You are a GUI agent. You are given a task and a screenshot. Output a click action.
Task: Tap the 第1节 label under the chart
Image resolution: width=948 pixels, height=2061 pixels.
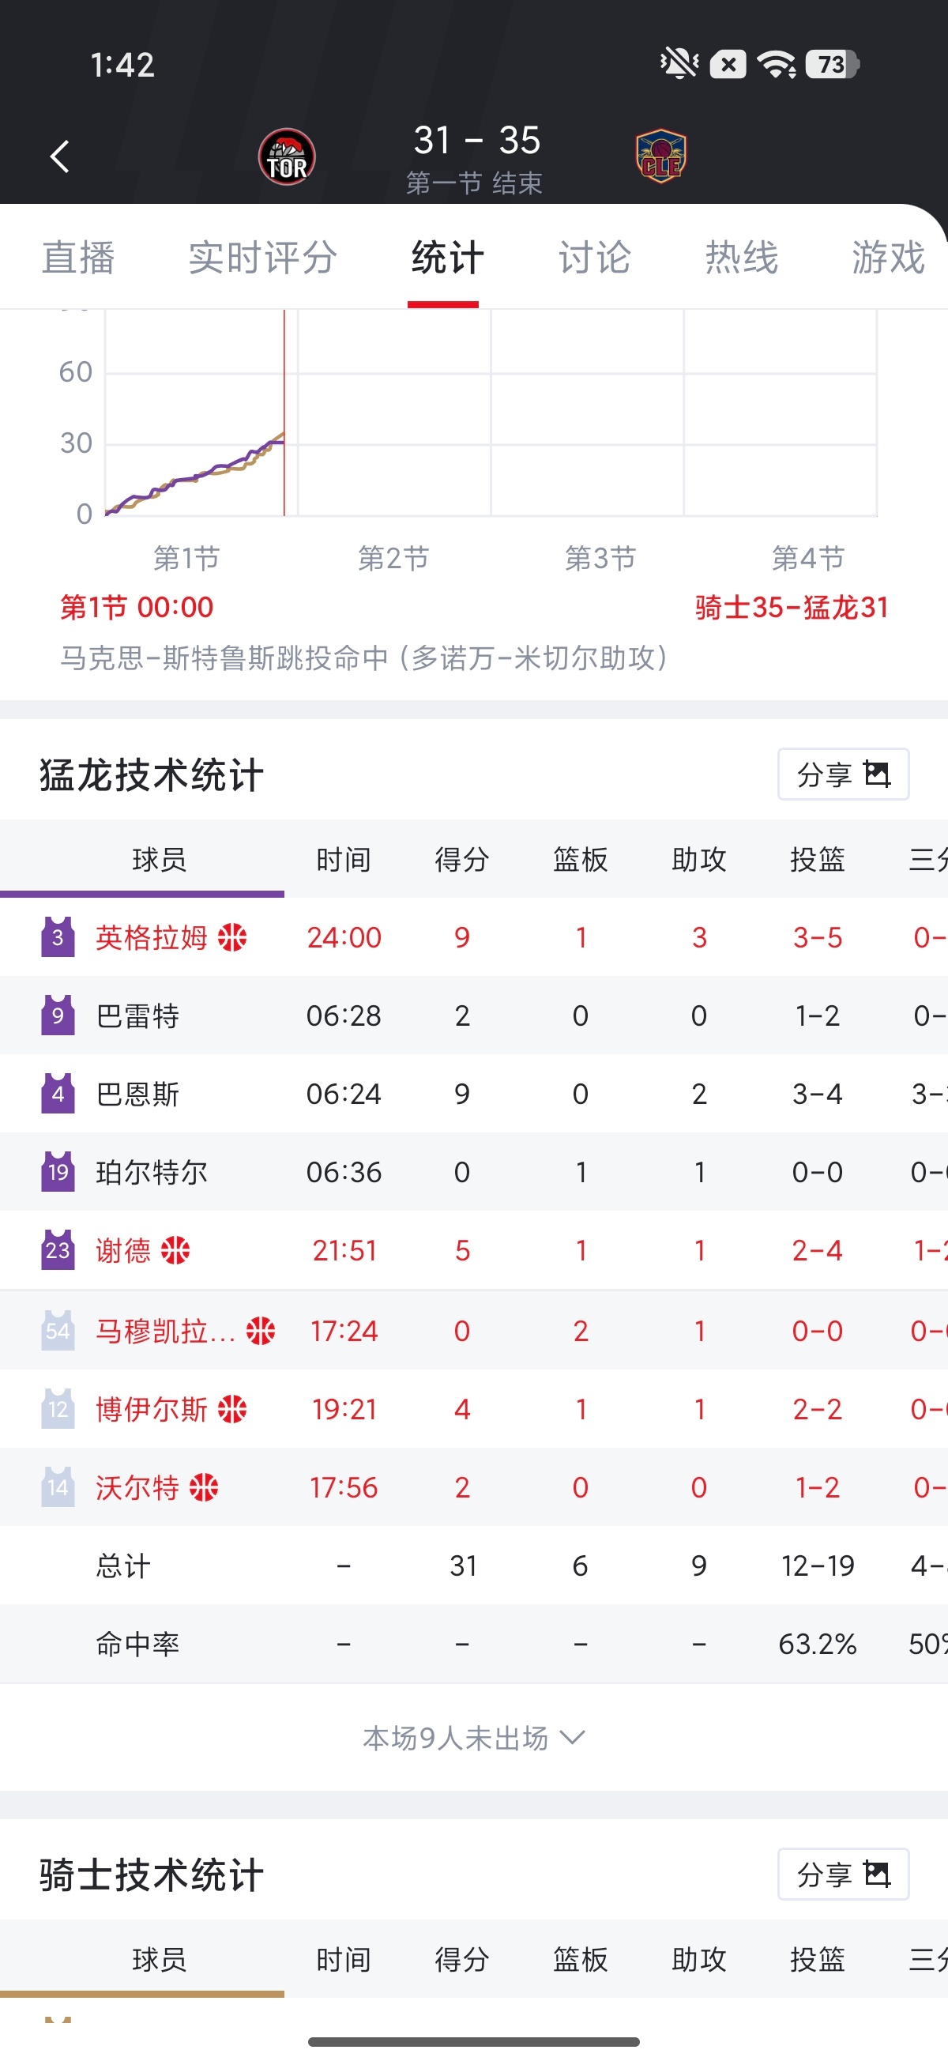coord(186,558)
